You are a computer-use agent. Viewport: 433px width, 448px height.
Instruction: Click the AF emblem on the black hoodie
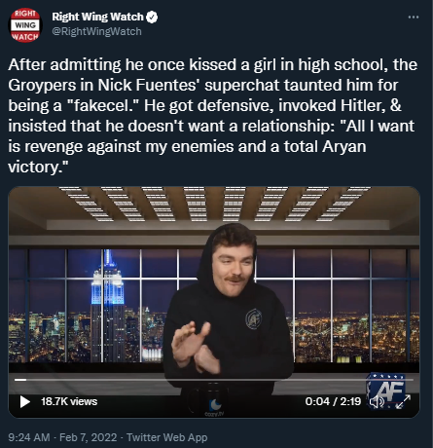point(254,318)
